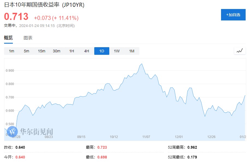Select the 1H interval button
The height and width of the screenshot is (162, 250).
[72, 51]
